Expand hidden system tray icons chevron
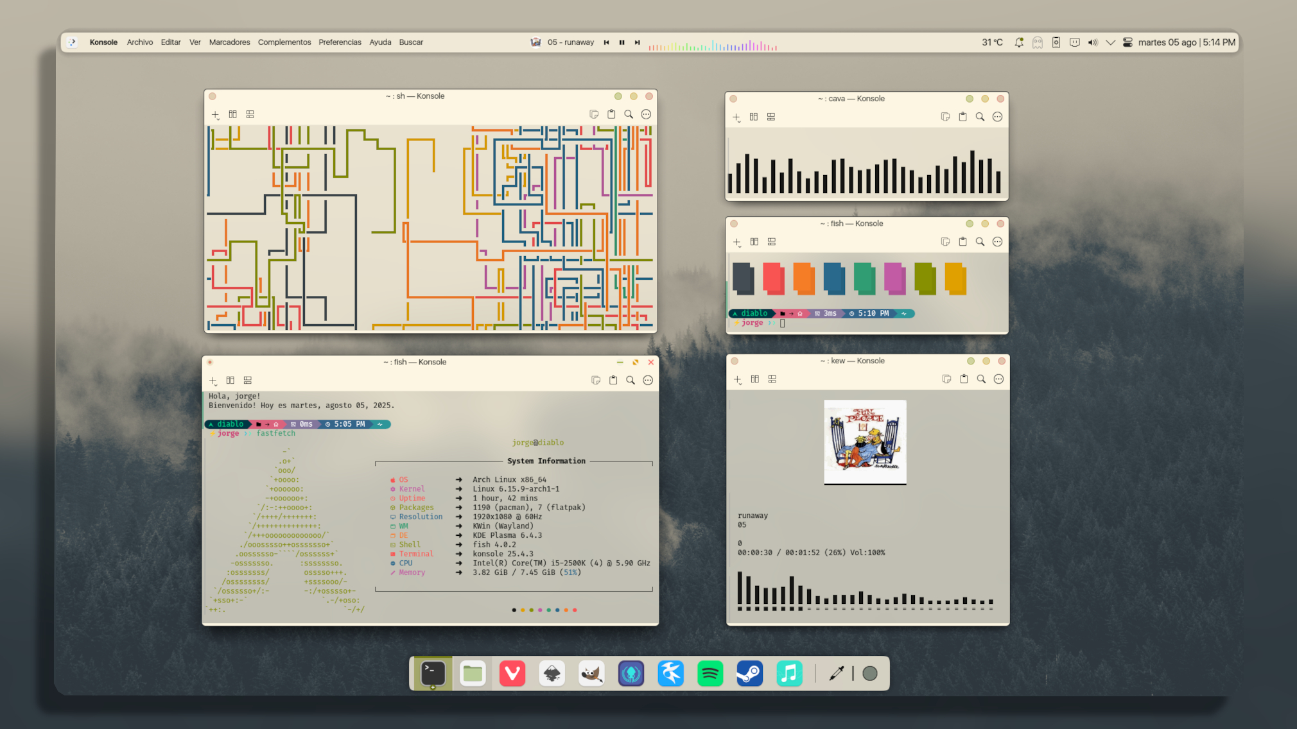The height and width of the screenshot is (729, 1297). 1110,42
